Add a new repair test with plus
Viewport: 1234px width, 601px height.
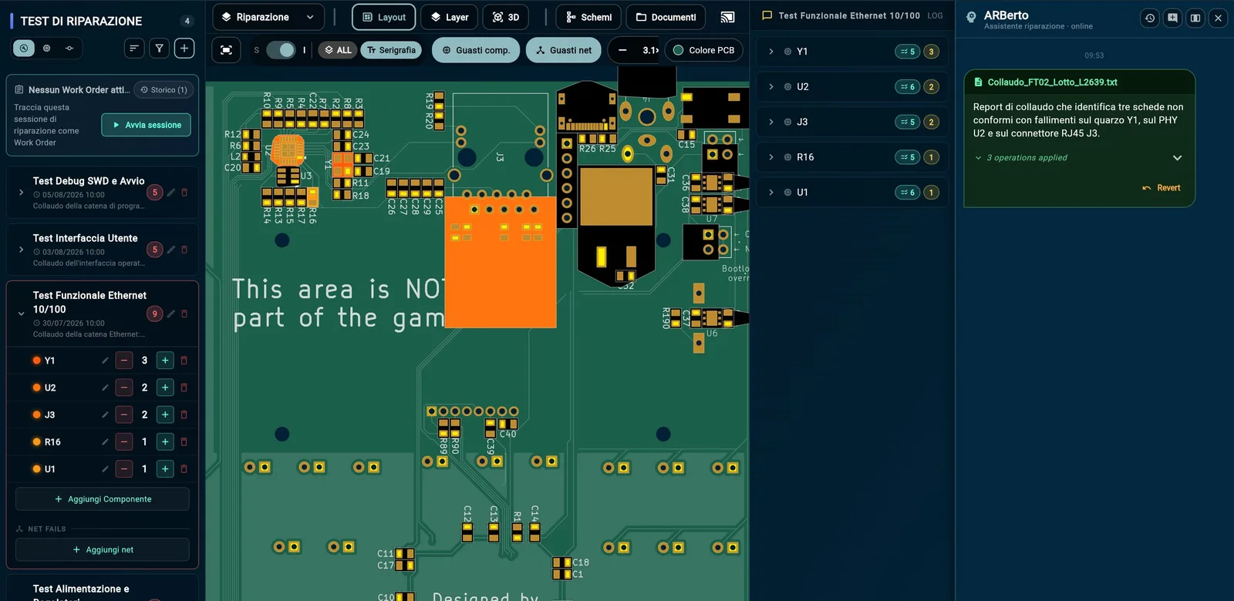point(184,49)
